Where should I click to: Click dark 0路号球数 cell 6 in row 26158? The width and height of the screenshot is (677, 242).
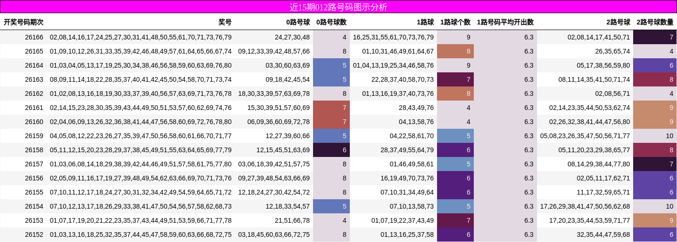331,150
